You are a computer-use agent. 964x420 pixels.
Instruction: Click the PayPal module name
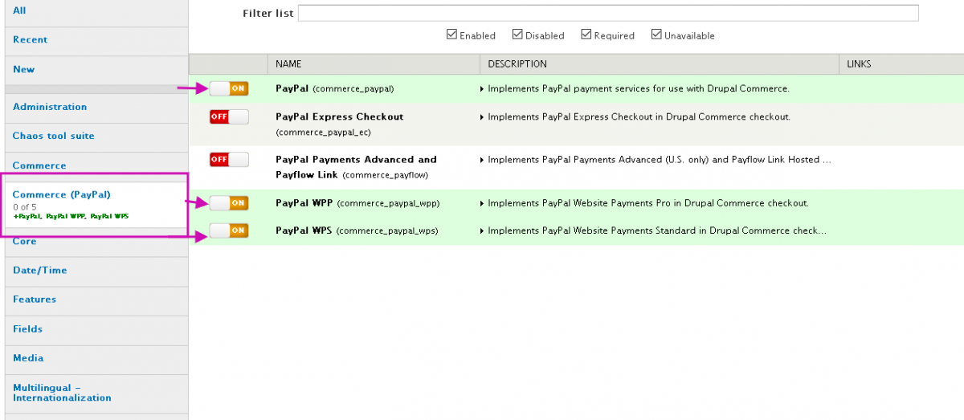292,88
